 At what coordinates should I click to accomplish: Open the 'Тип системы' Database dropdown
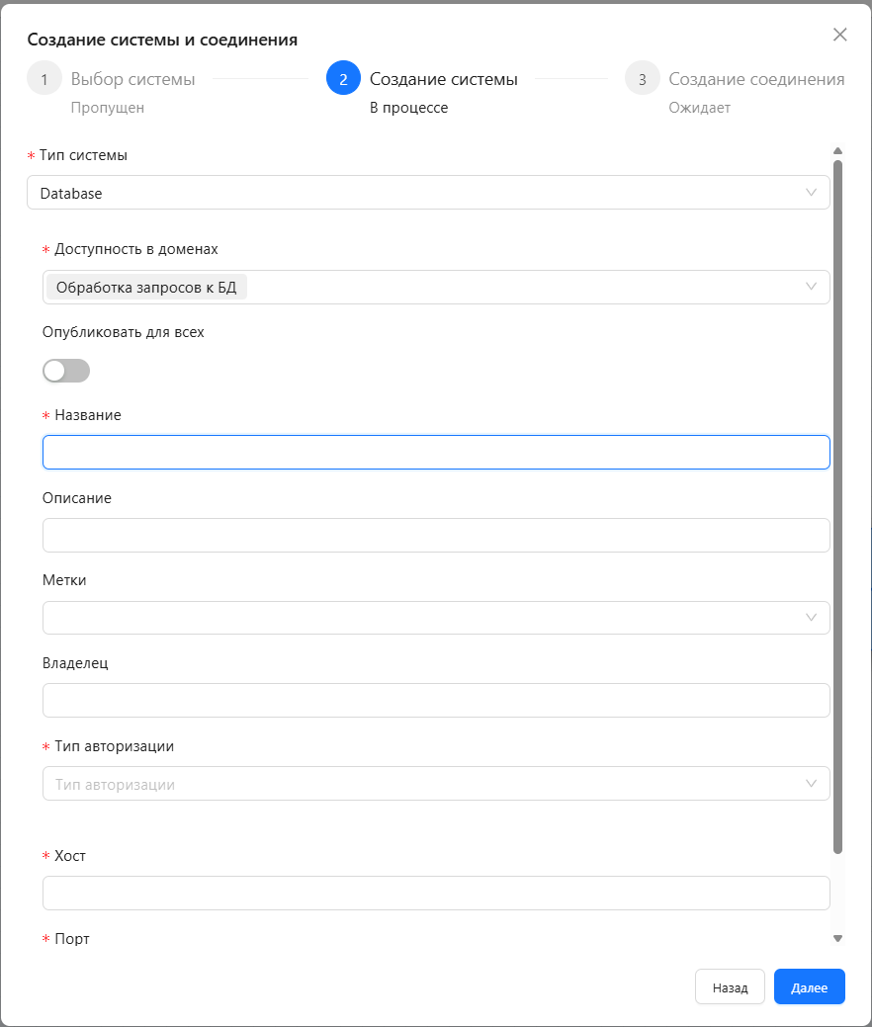pyautogui.click(x=427, y=193)
